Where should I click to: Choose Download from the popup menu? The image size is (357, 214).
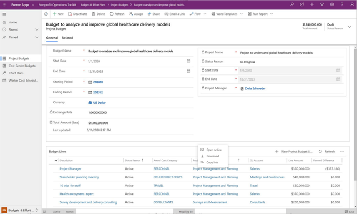click(213, 156)
